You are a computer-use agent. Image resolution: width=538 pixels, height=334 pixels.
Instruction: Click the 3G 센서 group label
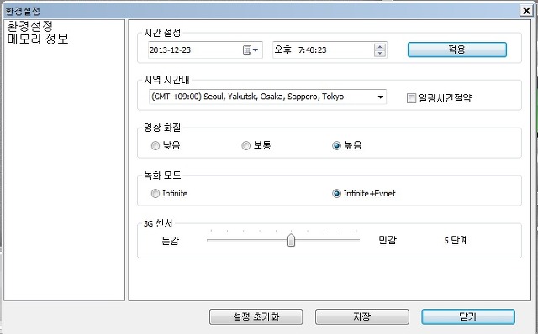[158, 223]
